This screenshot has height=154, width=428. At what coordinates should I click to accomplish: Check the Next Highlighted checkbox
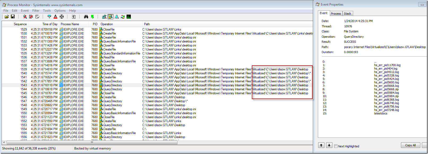(x=336, y=146)
